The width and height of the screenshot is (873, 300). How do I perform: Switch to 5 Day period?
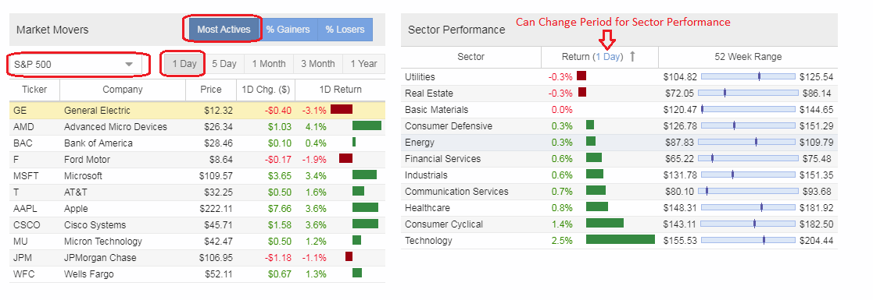coord(224,64)
